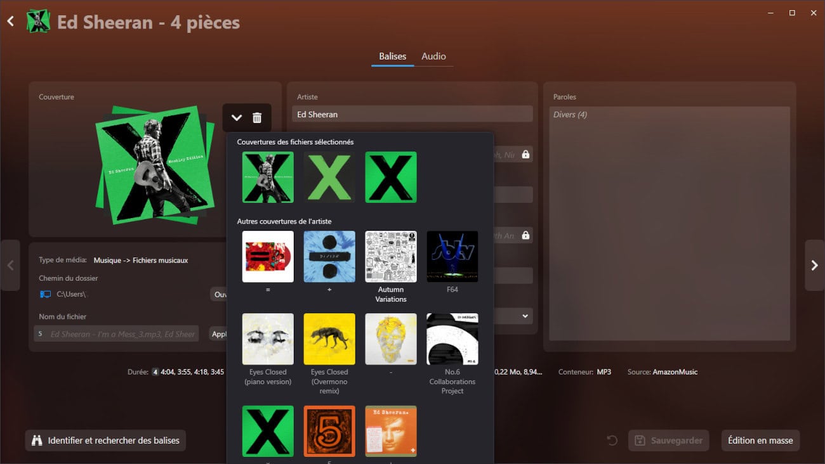Choose the yellow Eyes Closed Overmono remix cover

click(x=329, y=339)
